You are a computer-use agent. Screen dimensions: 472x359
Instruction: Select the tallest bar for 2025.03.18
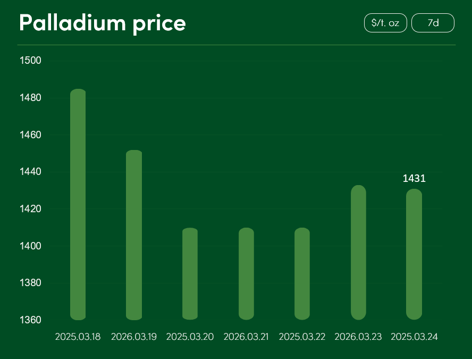coord(78,205)
